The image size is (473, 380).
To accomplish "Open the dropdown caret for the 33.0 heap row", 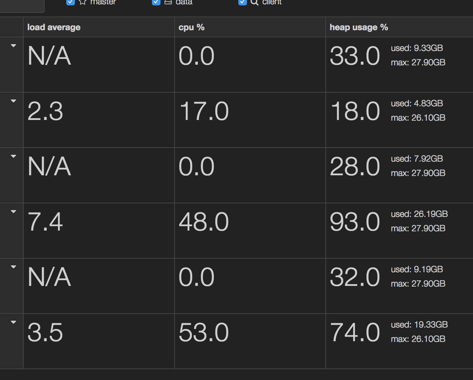I will (14, 46).
